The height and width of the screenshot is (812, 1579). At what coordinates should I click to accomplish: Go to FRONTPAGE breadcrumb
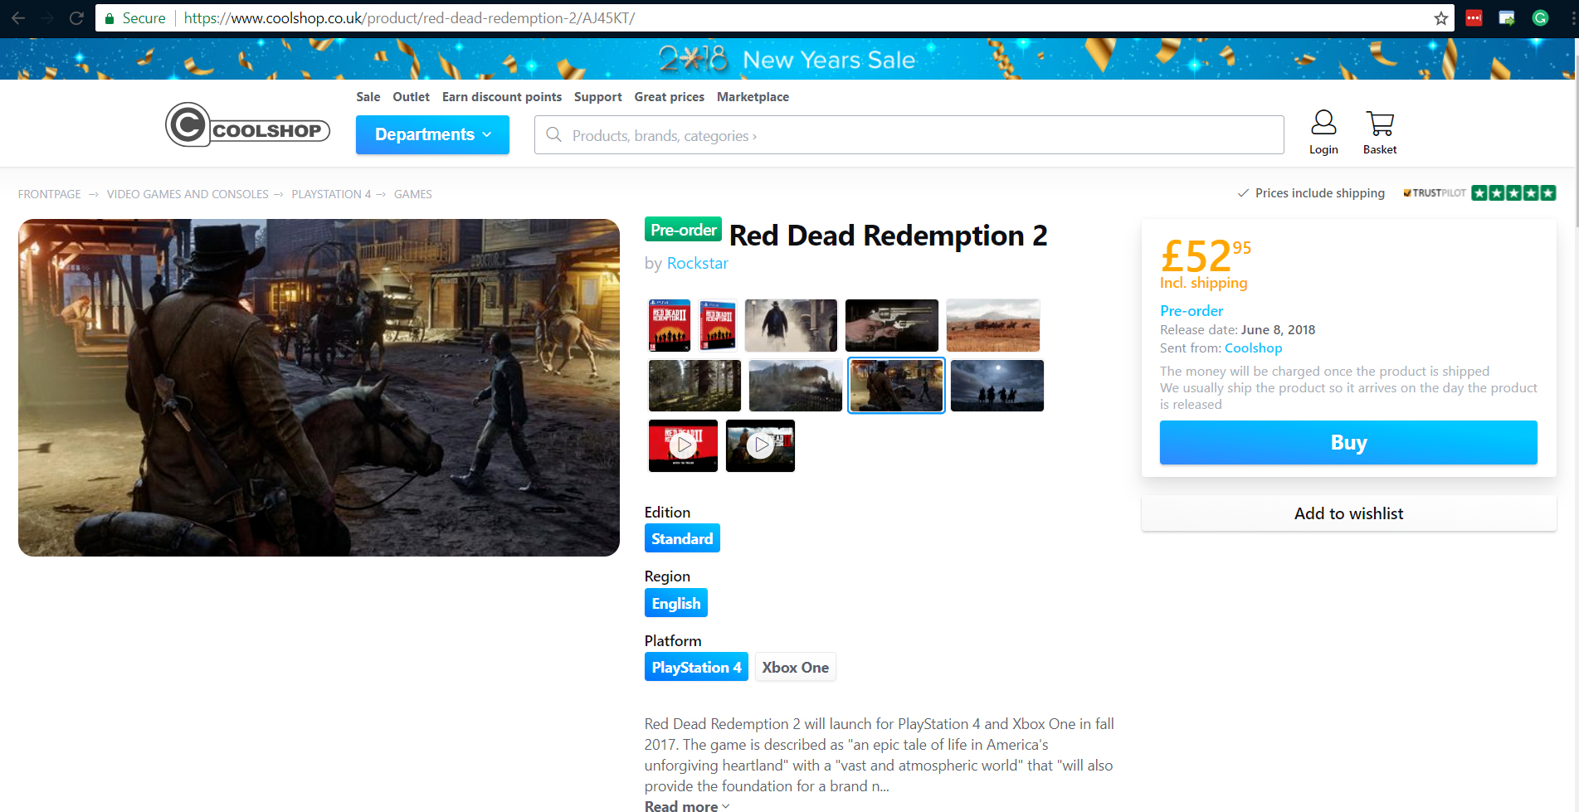(x=50, y=194)
